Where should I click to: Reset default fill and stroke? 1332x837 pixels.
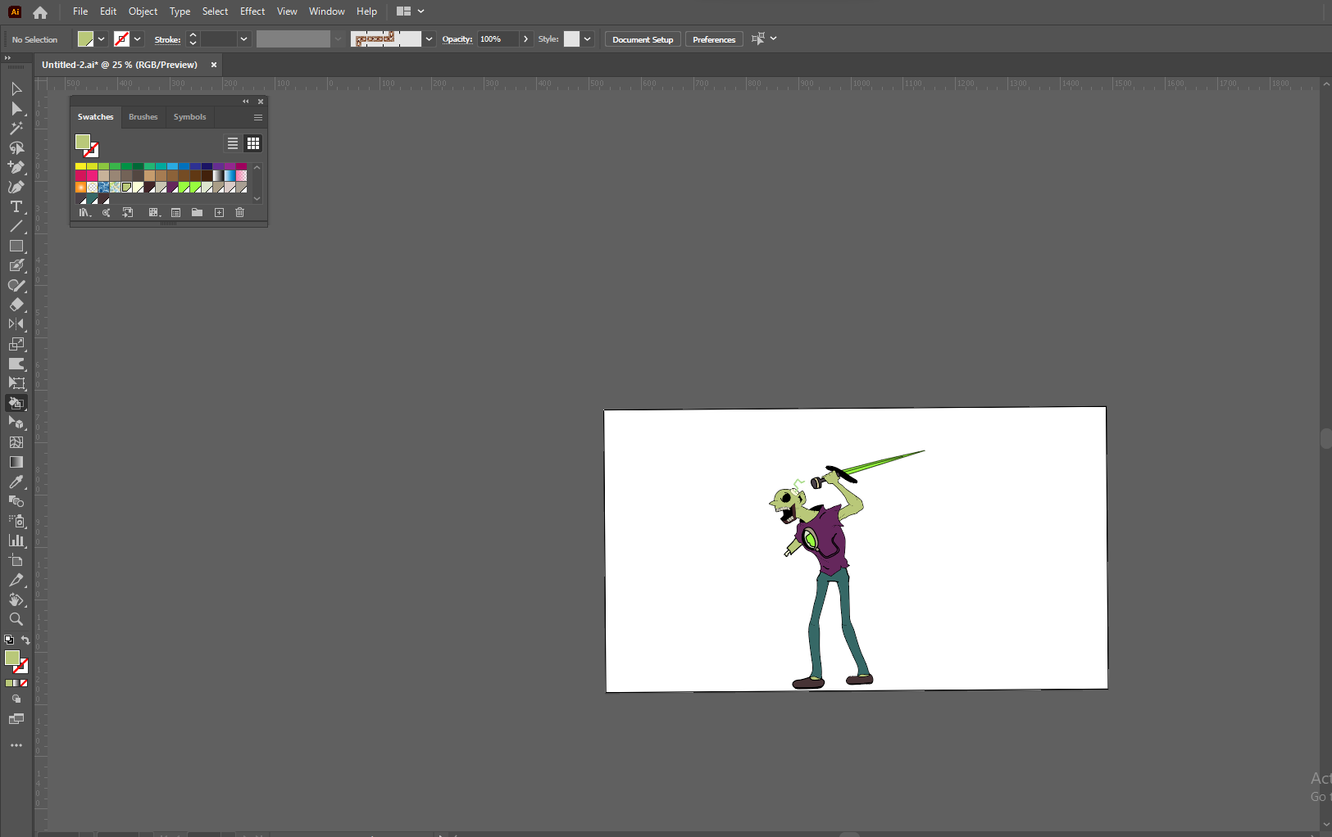click(x=8, y=640)
